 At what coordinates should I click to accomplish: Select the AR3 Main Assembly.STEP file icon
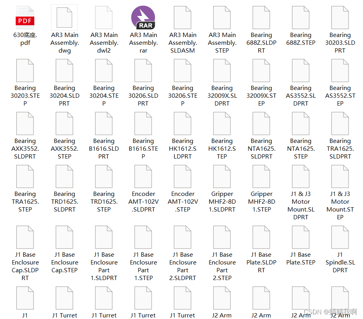click(x=222, y=18)
